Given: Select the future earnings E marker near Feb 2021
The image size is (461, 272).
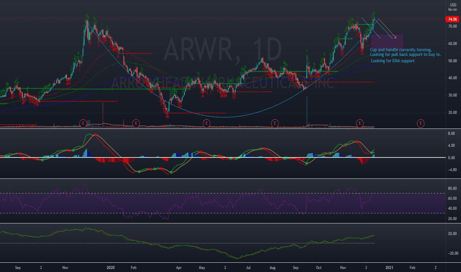Looking at the screenshot, I should pyautogui.click(x=421, y=123).
